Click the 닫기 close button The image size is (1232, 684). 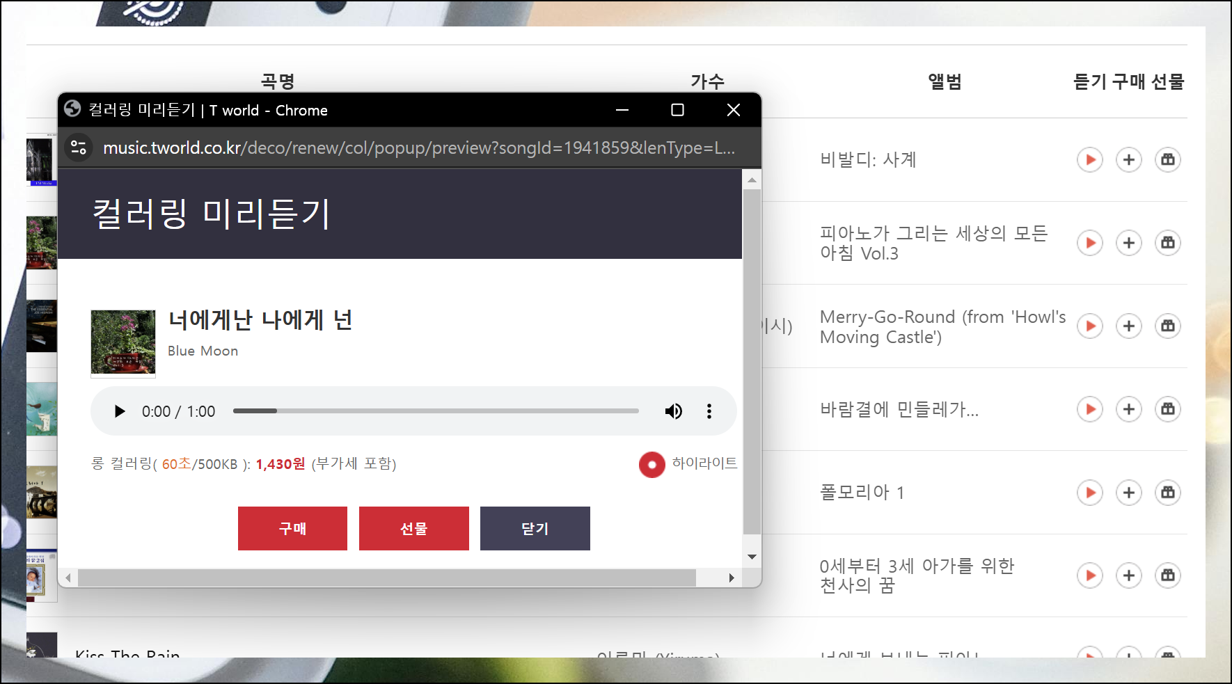535,528
